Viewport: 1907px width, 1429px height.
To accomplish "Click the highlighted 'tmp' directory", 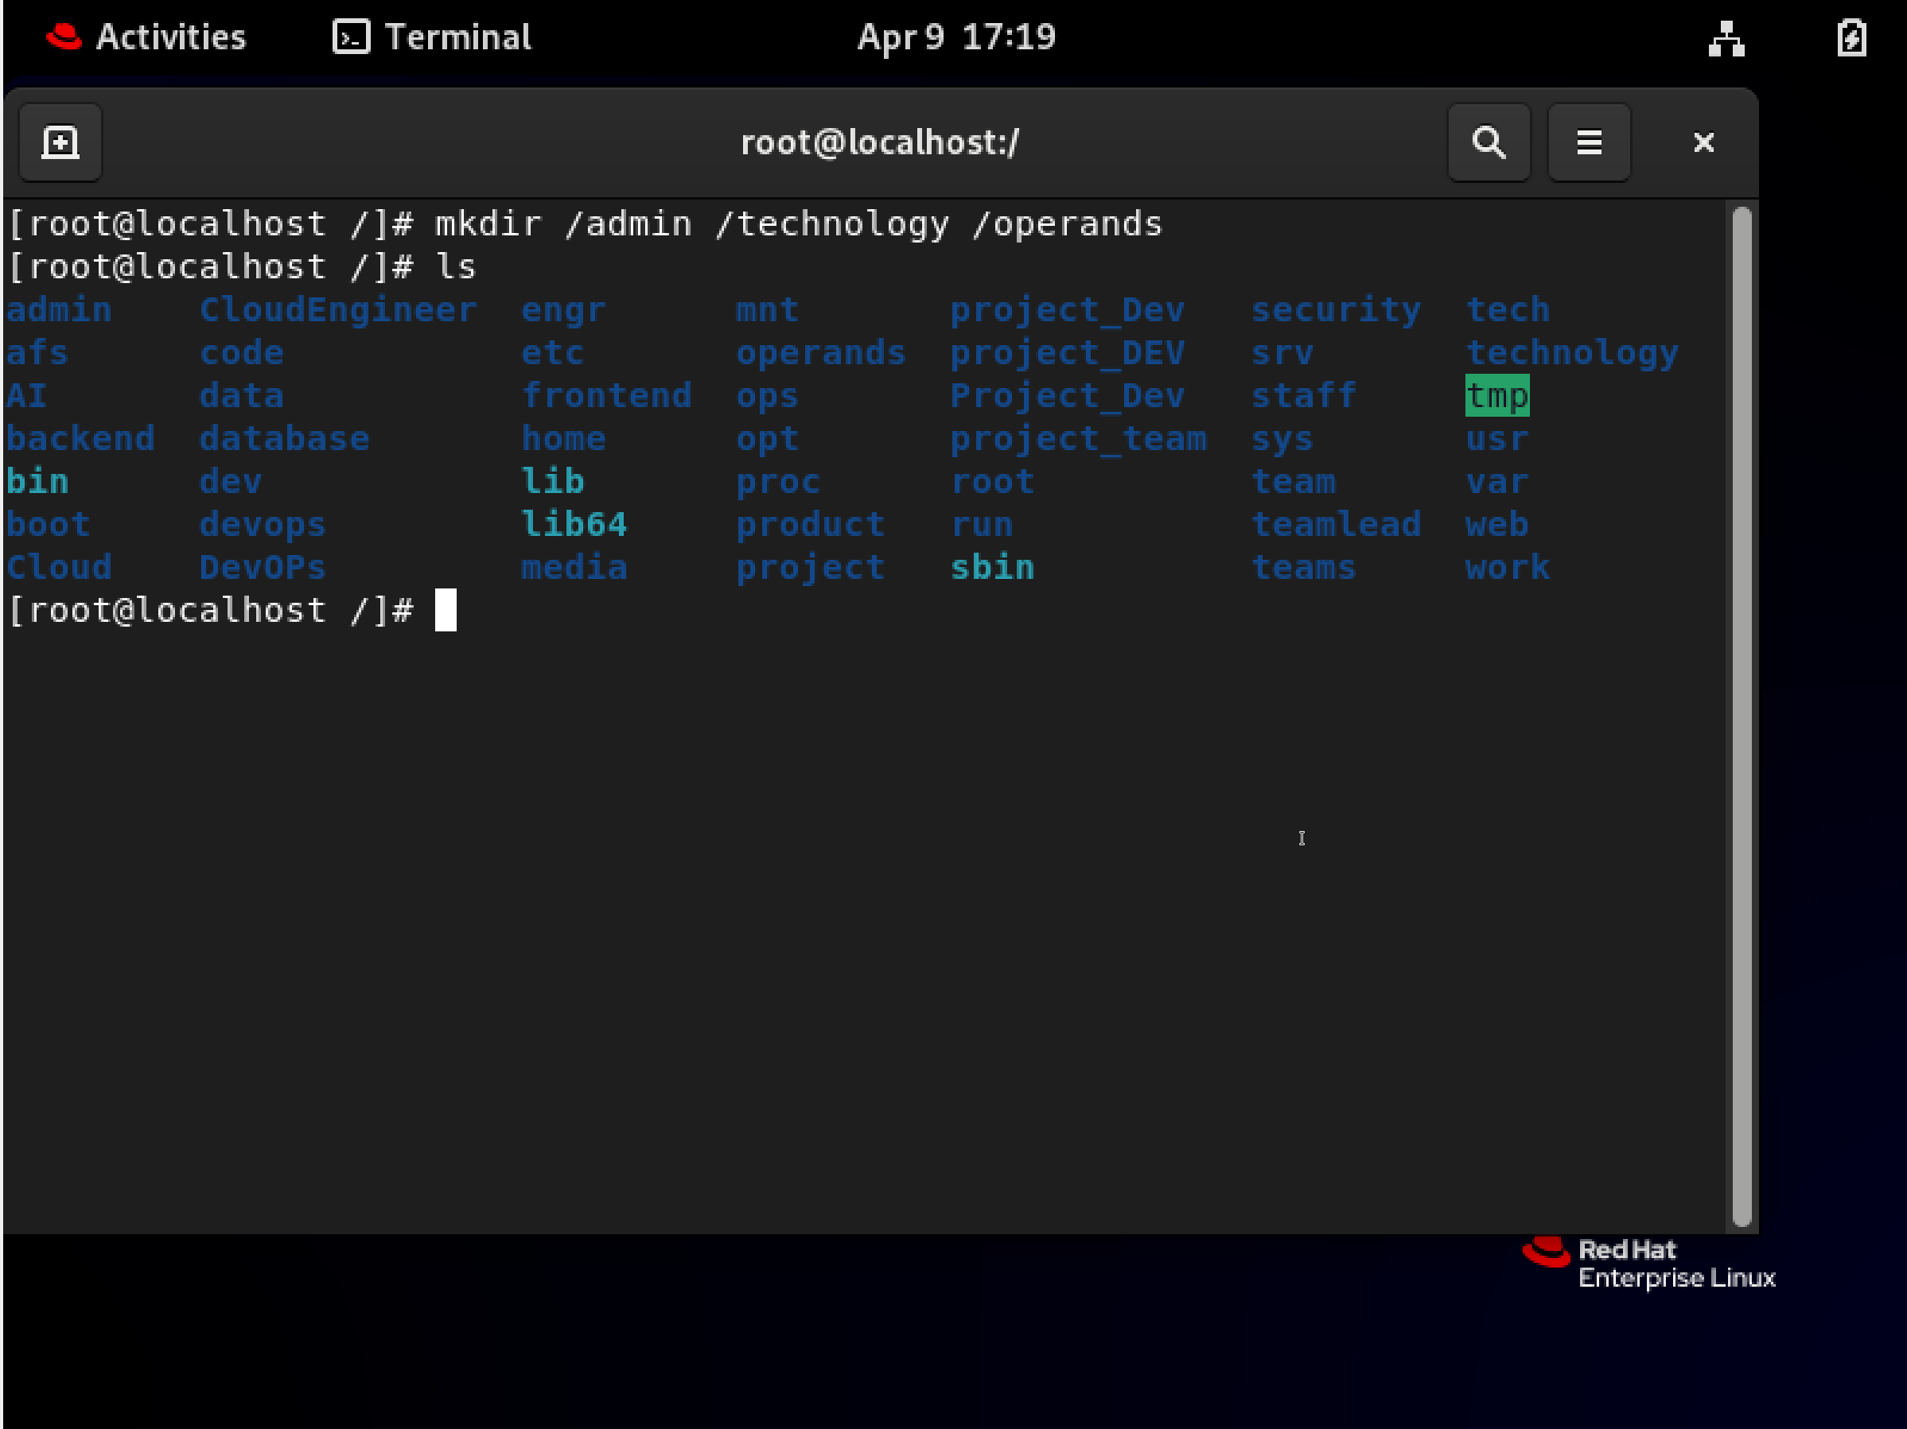I will click(x=1497, y=397).
